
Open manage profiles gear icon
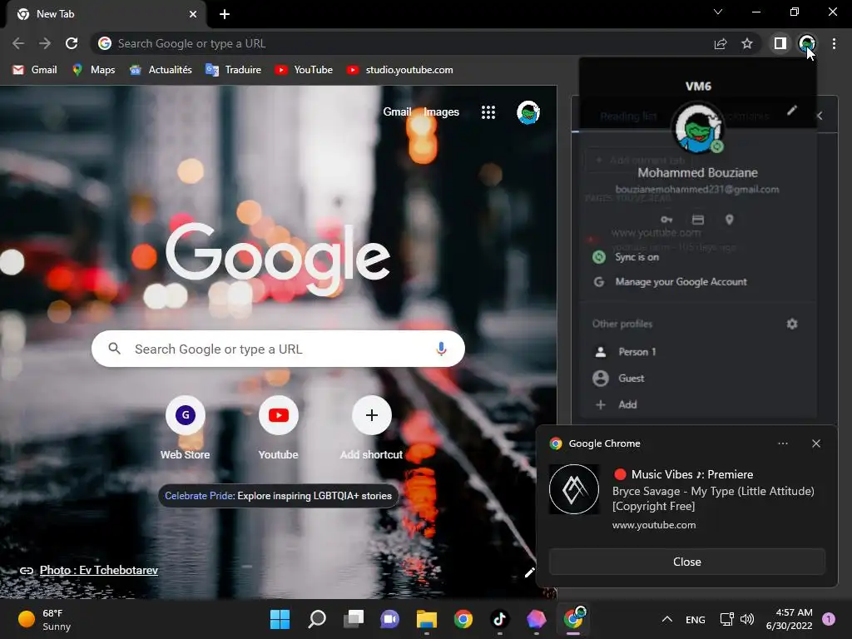[792, 324]
